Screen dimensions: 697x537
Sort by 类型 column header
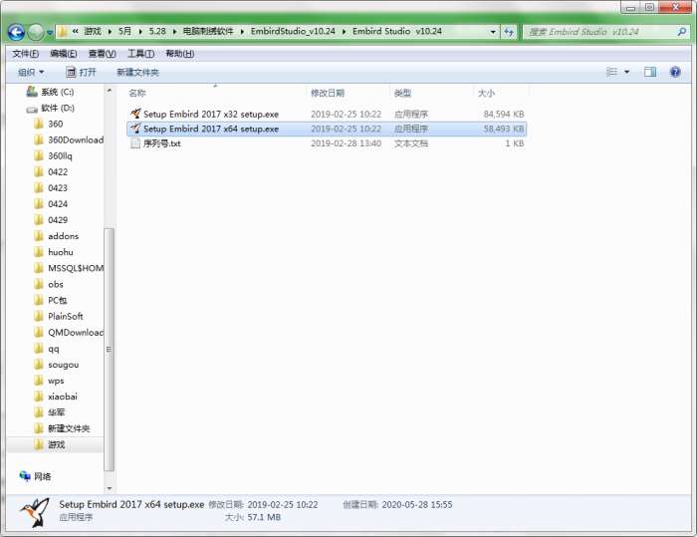pyautogui.click(x=402, y=93)
